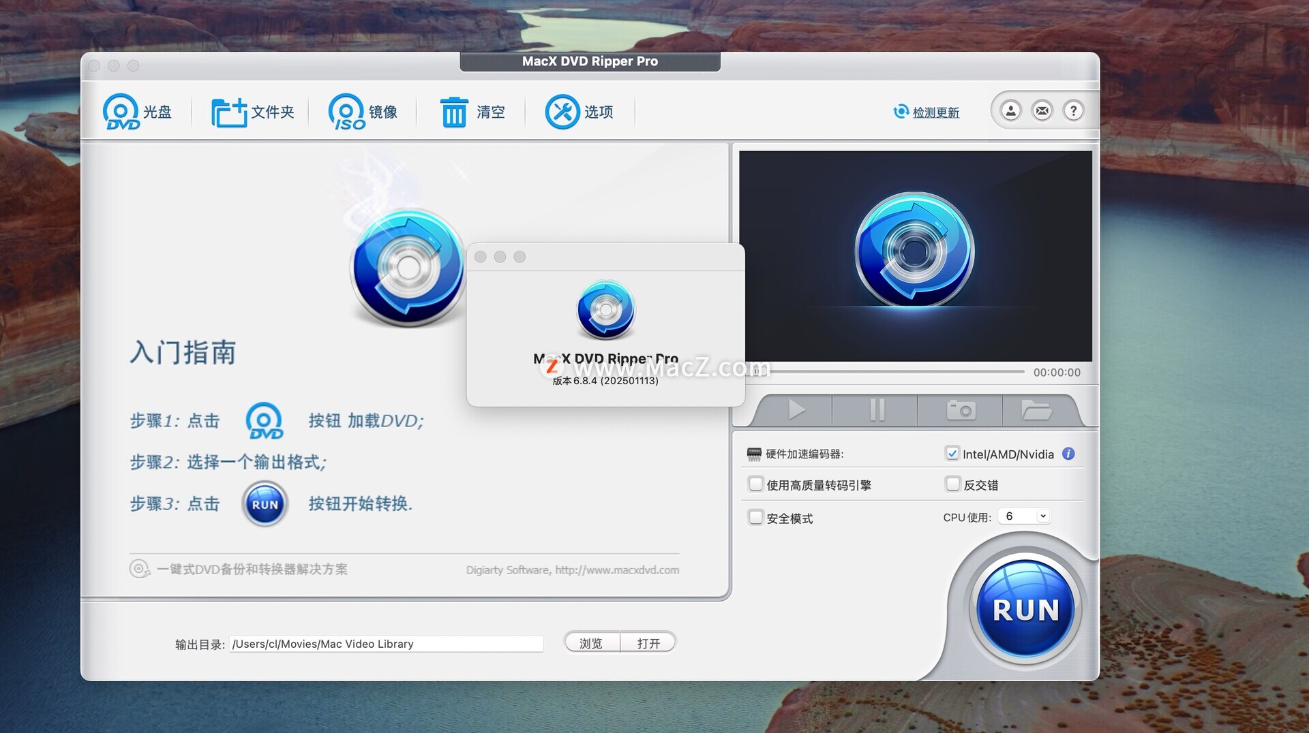The width and height of the screenshot is (1309, 733).
Task: Take a snapshot with the camera icon
Action: click(961, 410)
